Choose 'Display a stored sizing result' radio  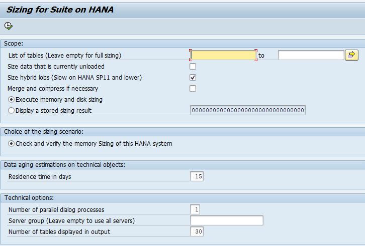click(12, 110)
